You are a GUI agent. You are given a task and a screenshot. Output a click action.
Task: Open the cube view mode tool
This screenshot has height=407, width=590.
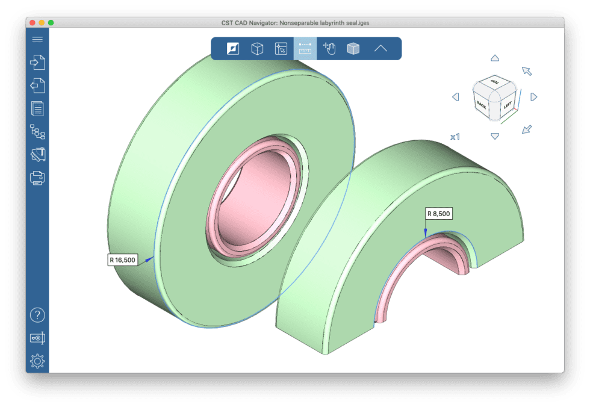point(257,49)
